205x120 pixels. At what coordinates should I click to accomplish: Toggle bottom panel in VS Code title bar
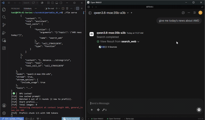tap(57, 3)
